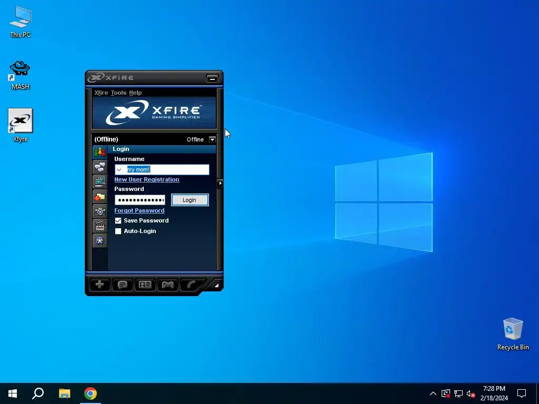Click the muted volume tray icon
The height and width of the screenshot is (404, 539).
[471, 393]
